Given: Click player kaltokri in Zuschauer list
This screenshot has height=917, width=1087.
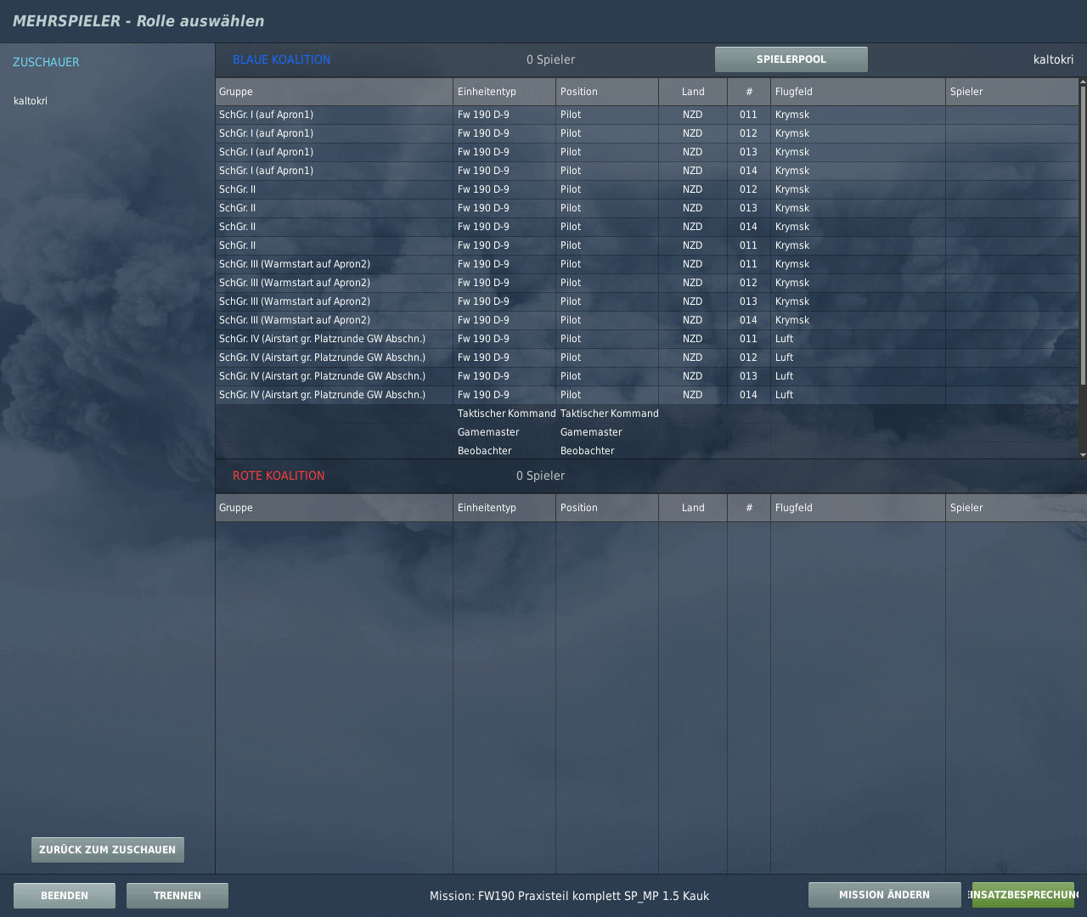Looking at the screenshot, I should pos(31,101).
